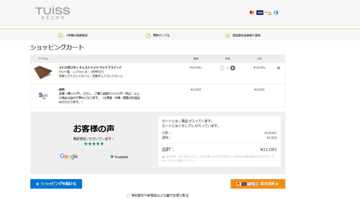Click the 無料サンプル document icon

click(148, 35)
